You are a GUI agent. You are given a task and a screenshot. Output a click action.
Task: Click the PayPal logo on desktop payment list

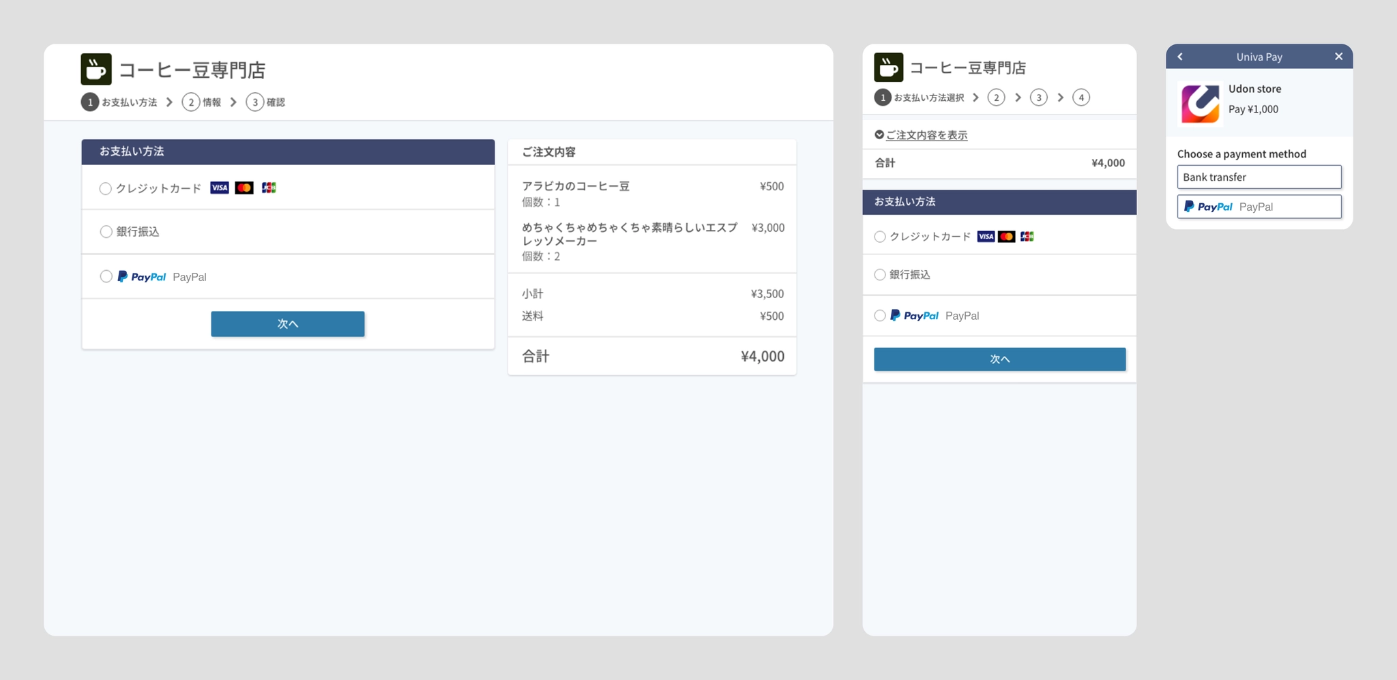[142, 276]
